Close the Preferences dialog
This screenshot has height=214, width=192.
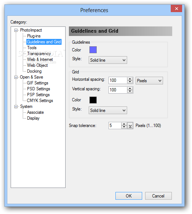coord(177,8)
